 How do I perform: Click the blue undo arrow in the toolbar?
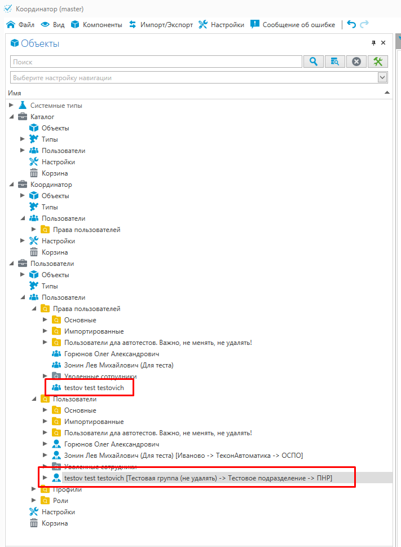(351, 24)
